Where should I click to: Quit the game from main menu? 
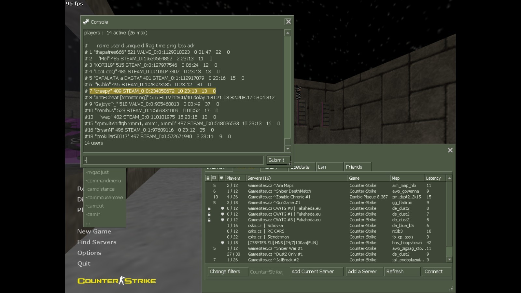(x=84, y=264)
